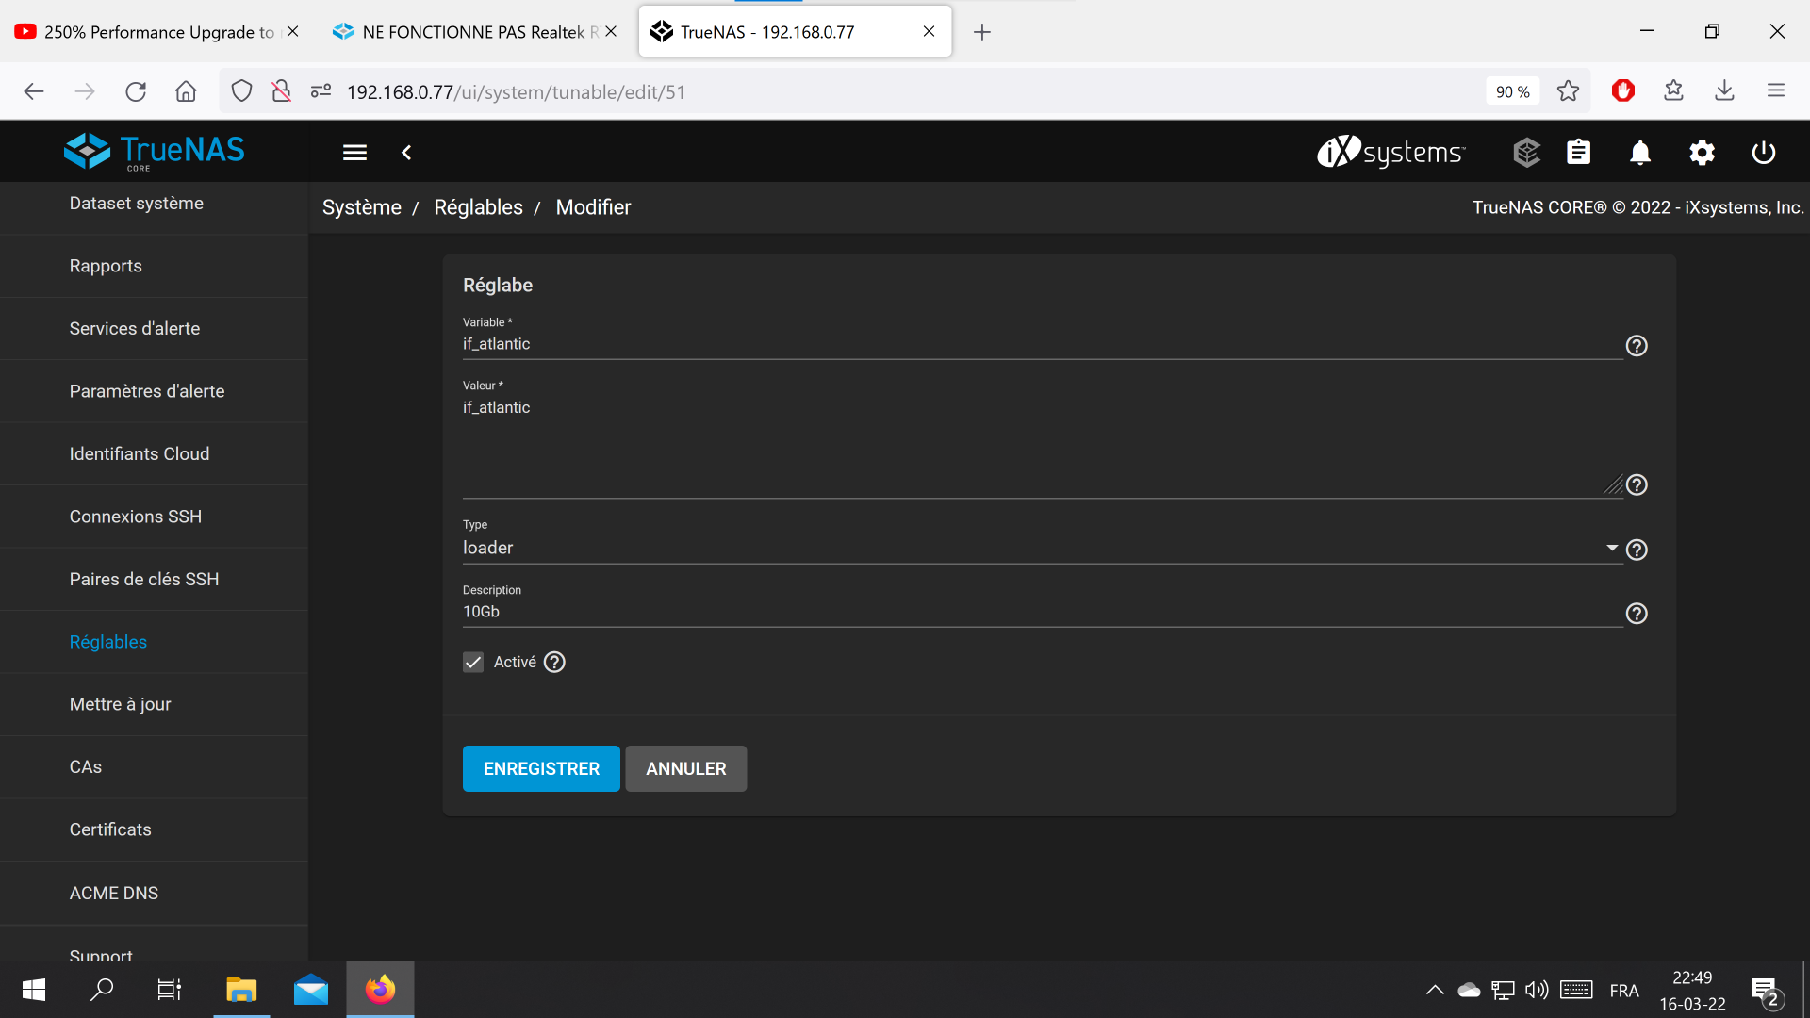
Task: Close the TrueNAS browser tab
Action: click(929, 31)
